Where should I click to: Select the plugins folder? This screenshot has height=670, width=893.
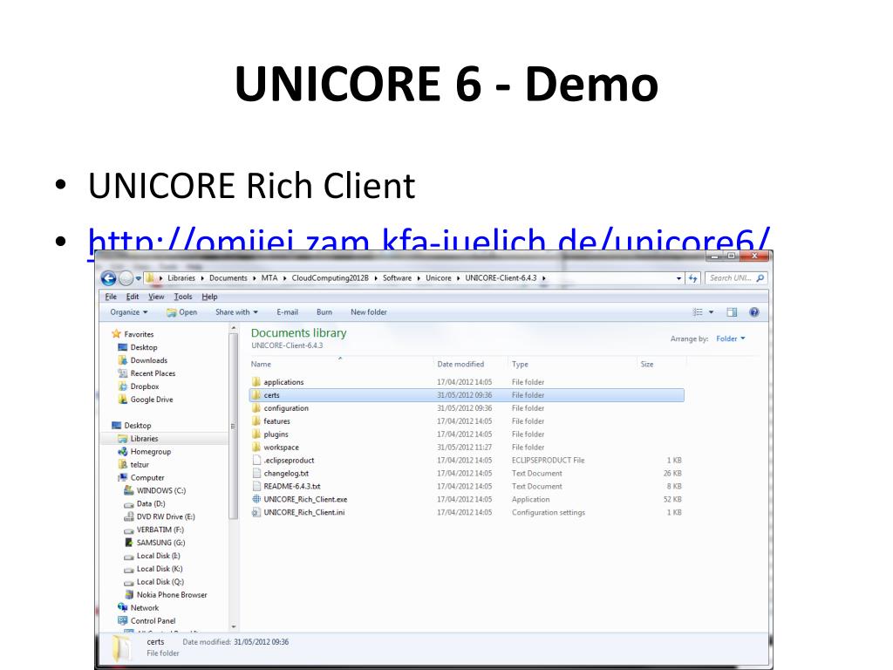point(276,434)
